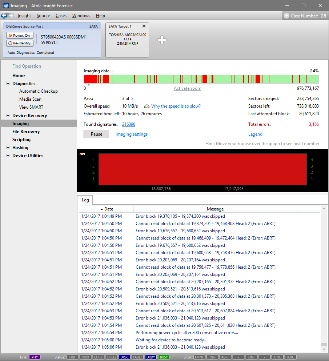Click the forward navigation arrow
The image size is (329, 361).
coord(11,16)
